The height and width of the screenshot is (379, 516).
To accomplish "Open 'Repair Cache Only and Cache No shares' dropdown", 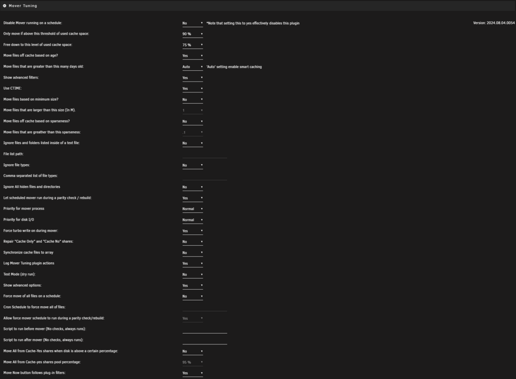I will click(x=192, y=242).
